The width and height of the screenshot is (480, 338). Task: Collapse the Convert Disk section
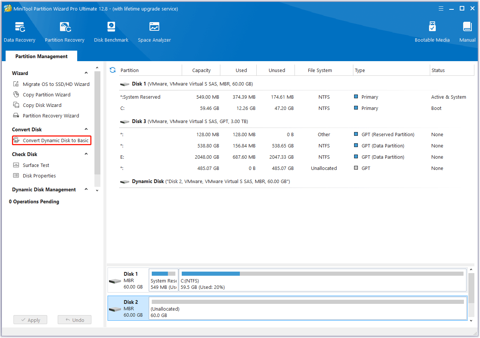coord(86,129)
